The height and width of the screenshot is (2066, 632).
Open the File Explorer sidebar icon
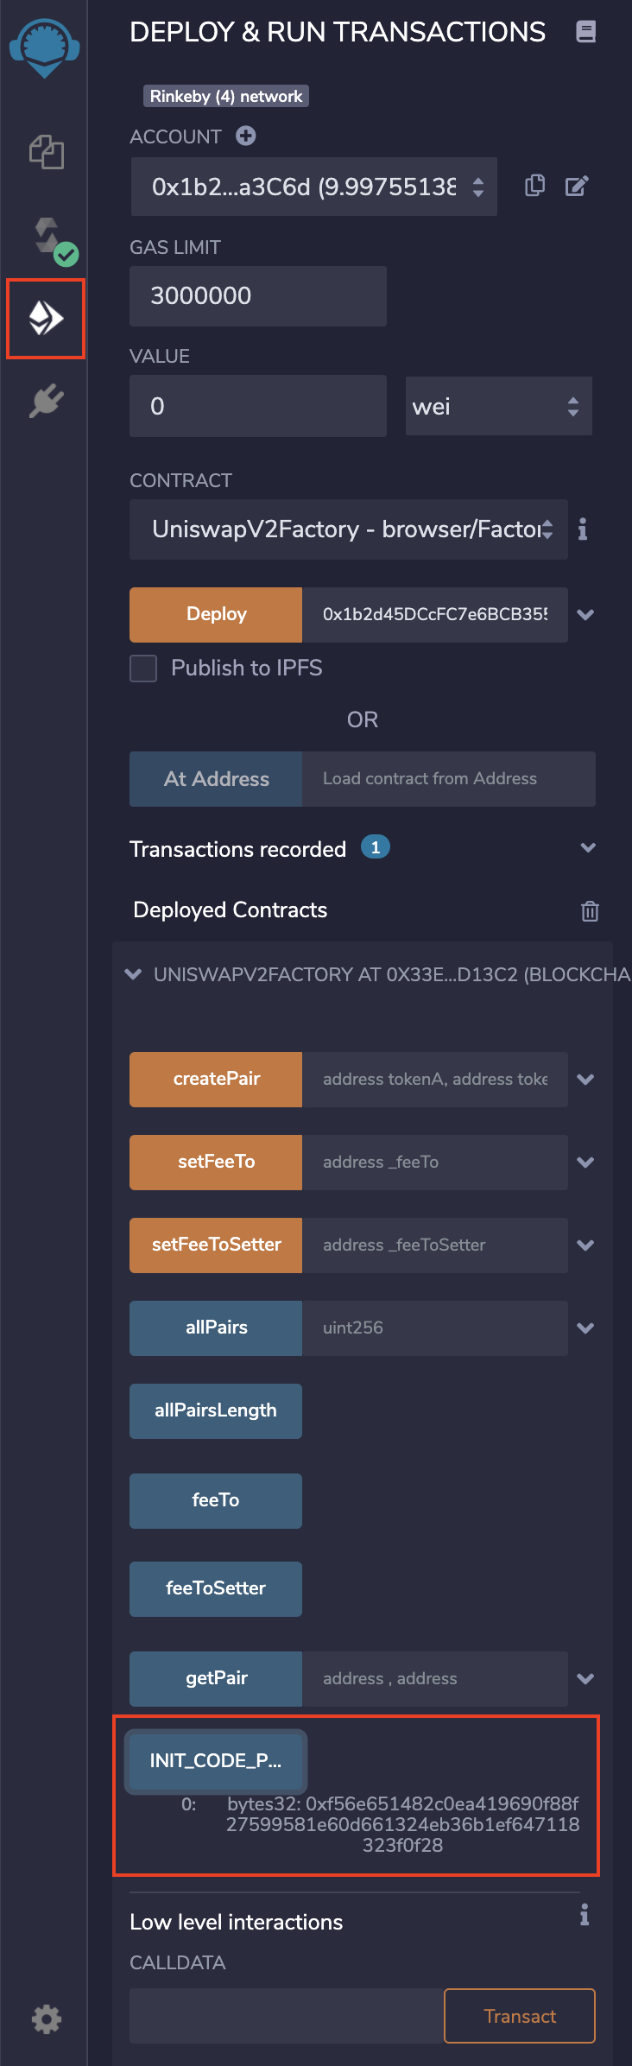pos(47,152)
